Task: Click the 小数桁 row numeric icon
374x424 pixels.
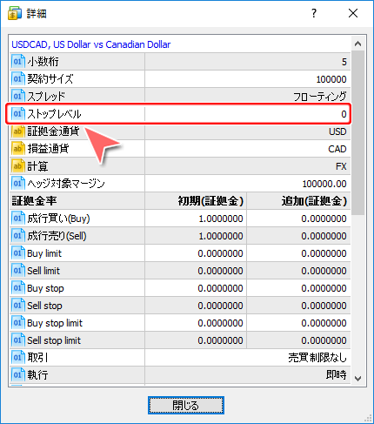Action: tap(18, 61)
